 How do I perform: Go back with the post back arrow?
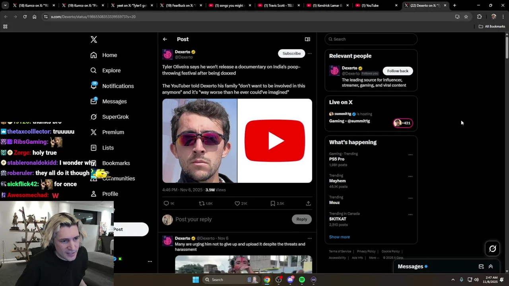coord(165,39)
